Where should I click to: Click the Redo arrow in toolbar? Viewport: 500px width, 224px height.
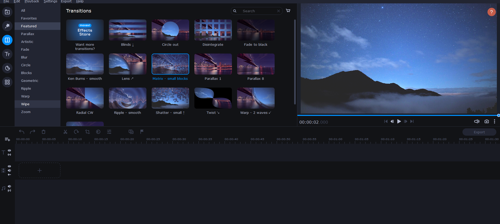pyautogui.click(x=33, y=132)
